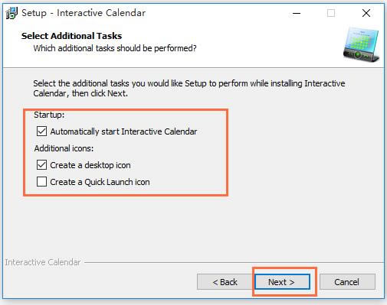Click the Setup installer icon in title bar
The height and width of the screenshot is (305, 387).
click(x=11, y=13)
